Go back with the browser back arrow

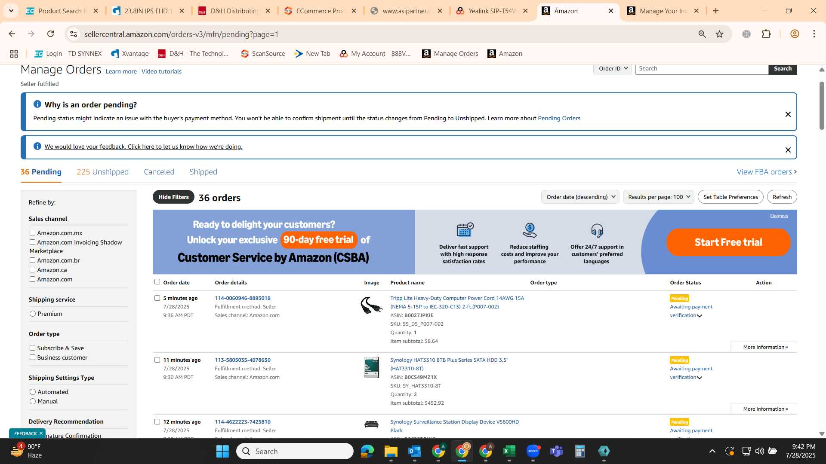[x=12, y=34]
